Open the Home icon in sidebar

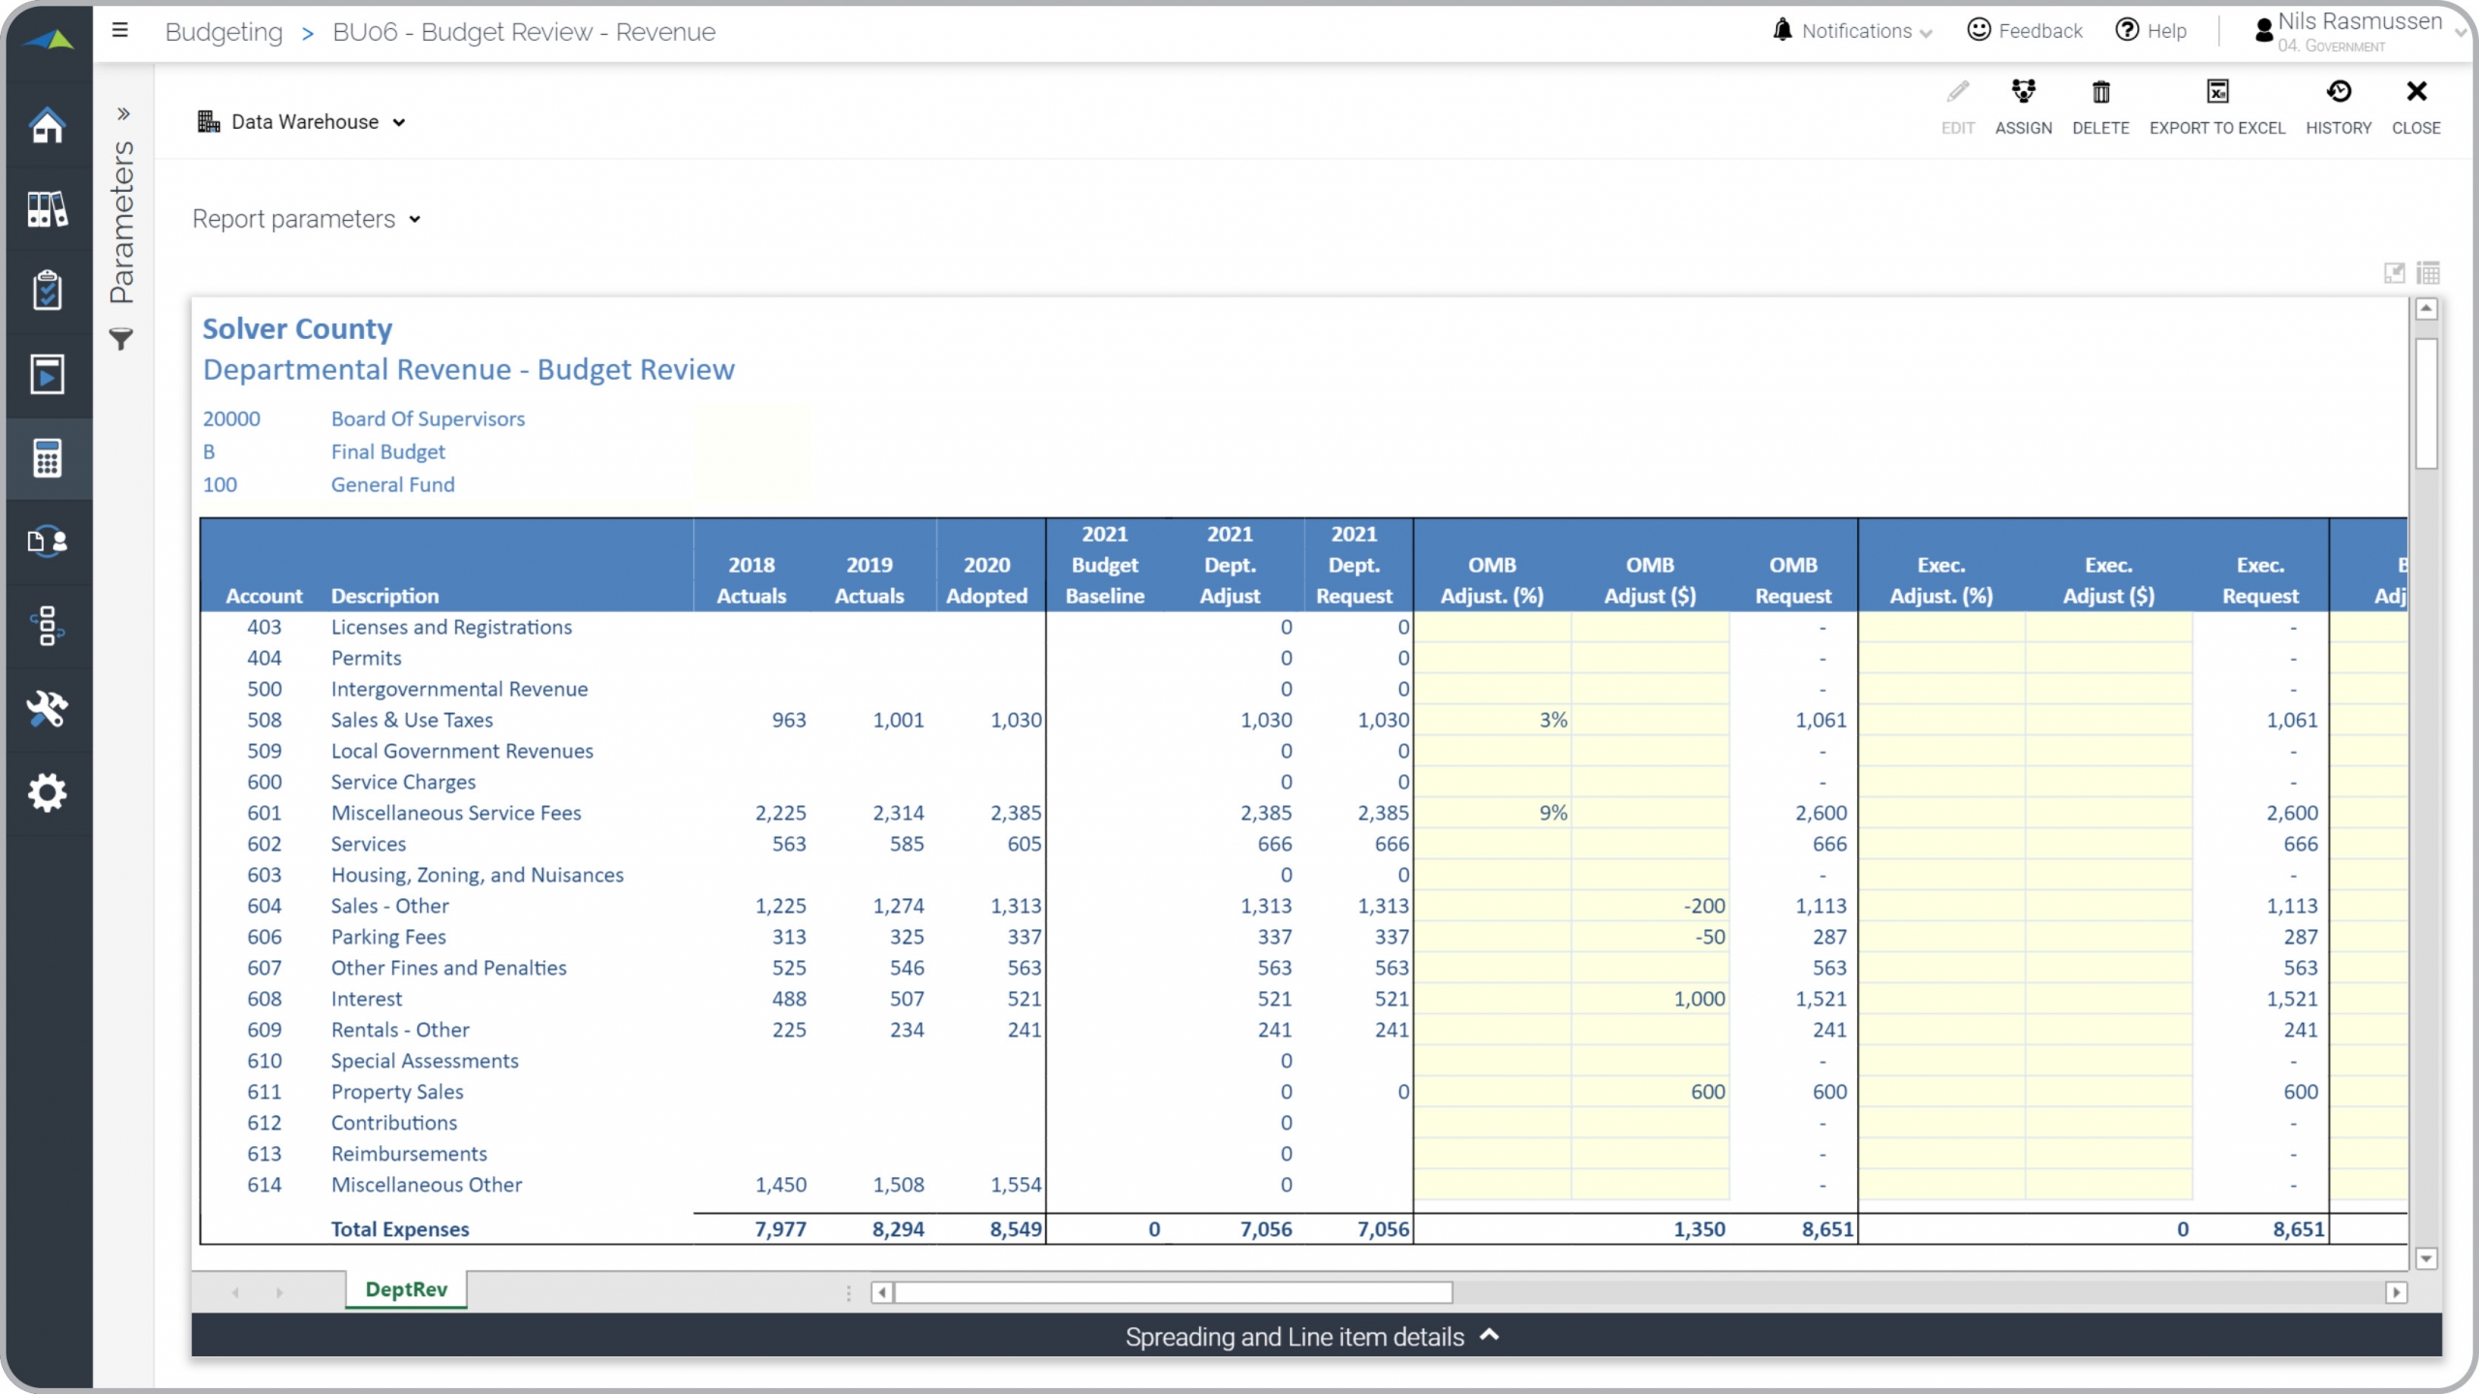point(46,125)
